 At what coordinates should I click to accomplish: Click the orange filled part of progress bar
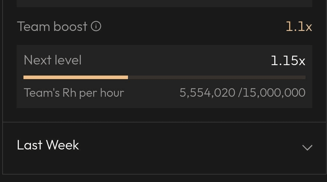(x=76, y=77)
